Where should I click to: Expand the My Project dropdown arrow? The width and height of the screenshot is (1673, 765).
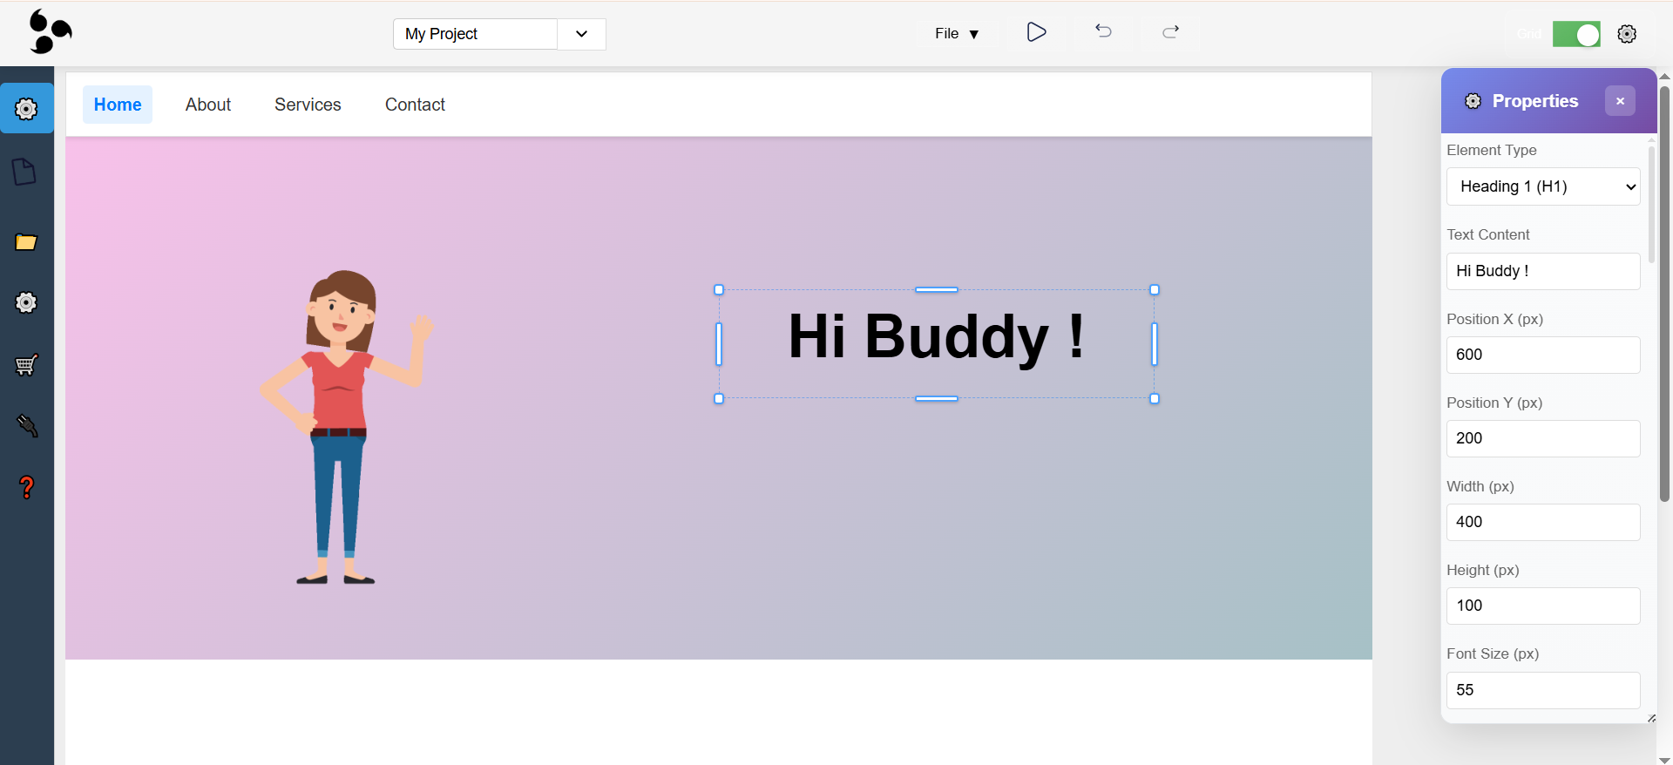[x=581, y=34]
